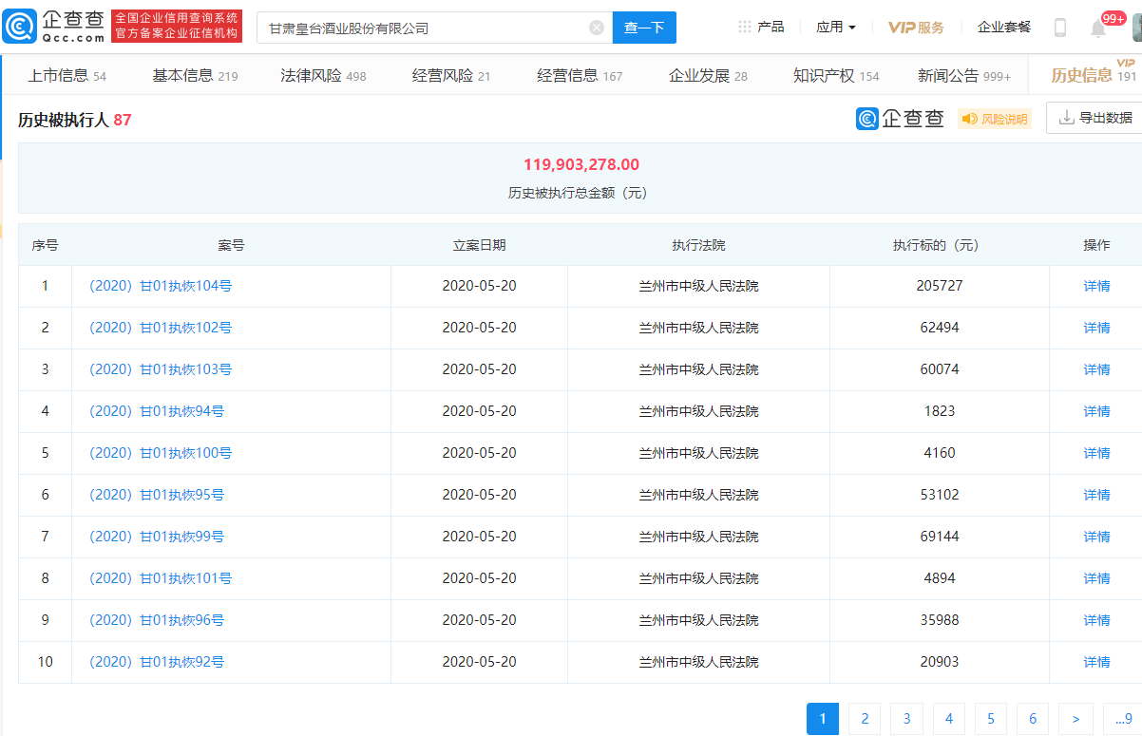Go to page 3 of results

(906, 719)
